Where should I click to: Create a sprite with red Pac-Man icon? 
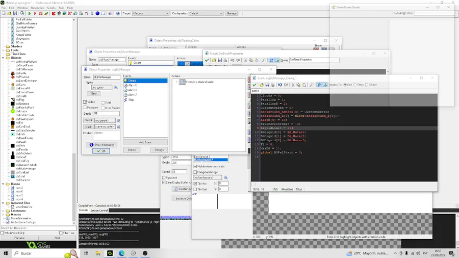[54, 13]
